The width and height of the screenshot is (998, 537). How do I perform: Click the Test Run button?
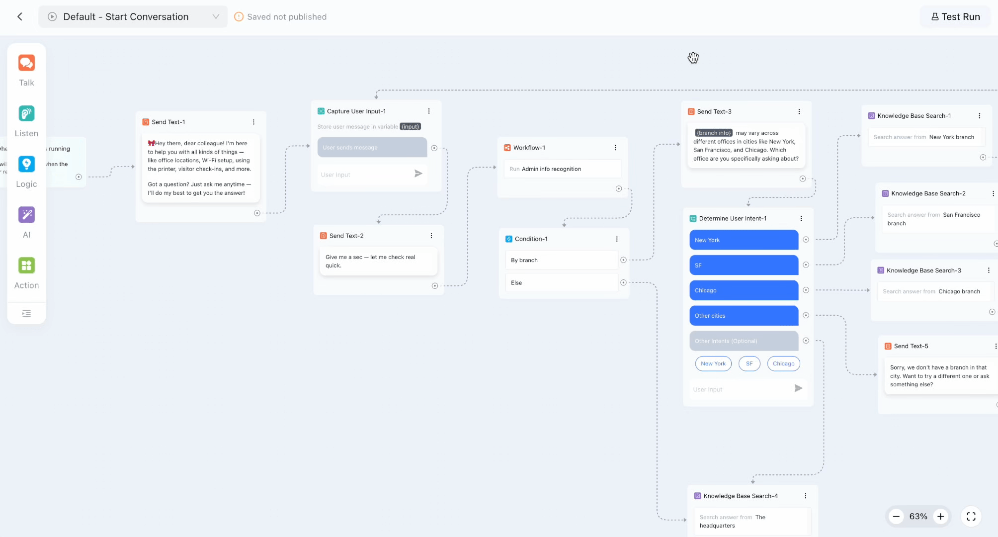pyautogui.click(x=955, y=16)
